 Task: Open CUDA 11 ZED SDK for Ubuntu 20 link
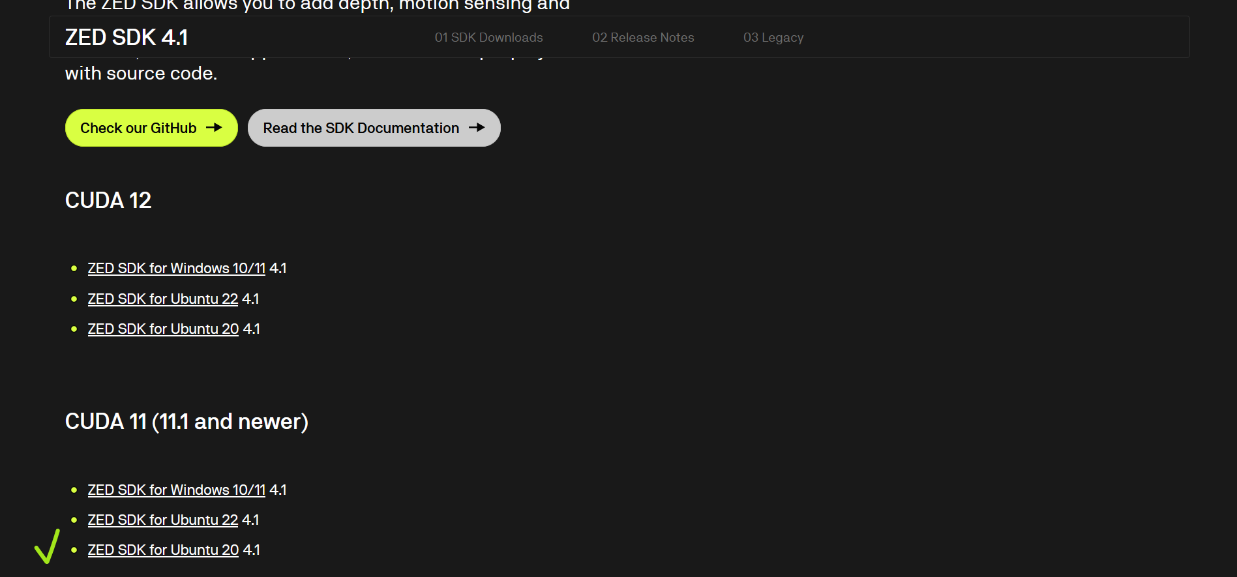(163, 550)
